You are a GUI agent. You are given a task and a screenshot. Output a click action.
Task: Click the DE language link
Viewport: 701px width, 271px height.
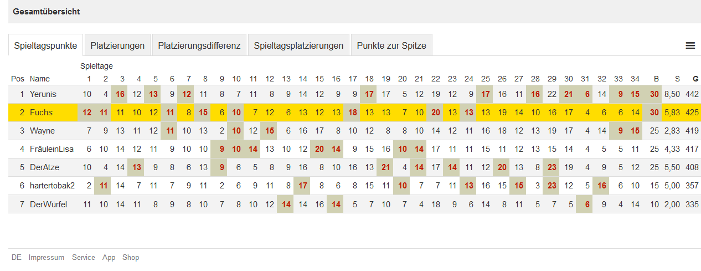click(x=17, y=257)
